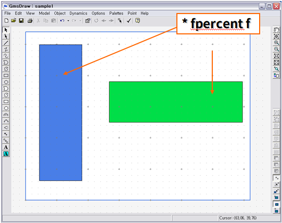Click the zoom in magnifier
282x223 pixels.
pos(276,43)
